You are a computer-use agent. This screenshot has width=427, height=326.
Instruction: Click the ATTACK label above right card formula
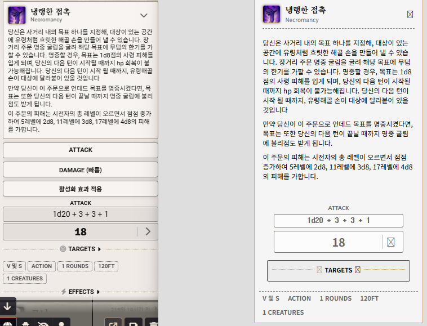click(339, 208)
